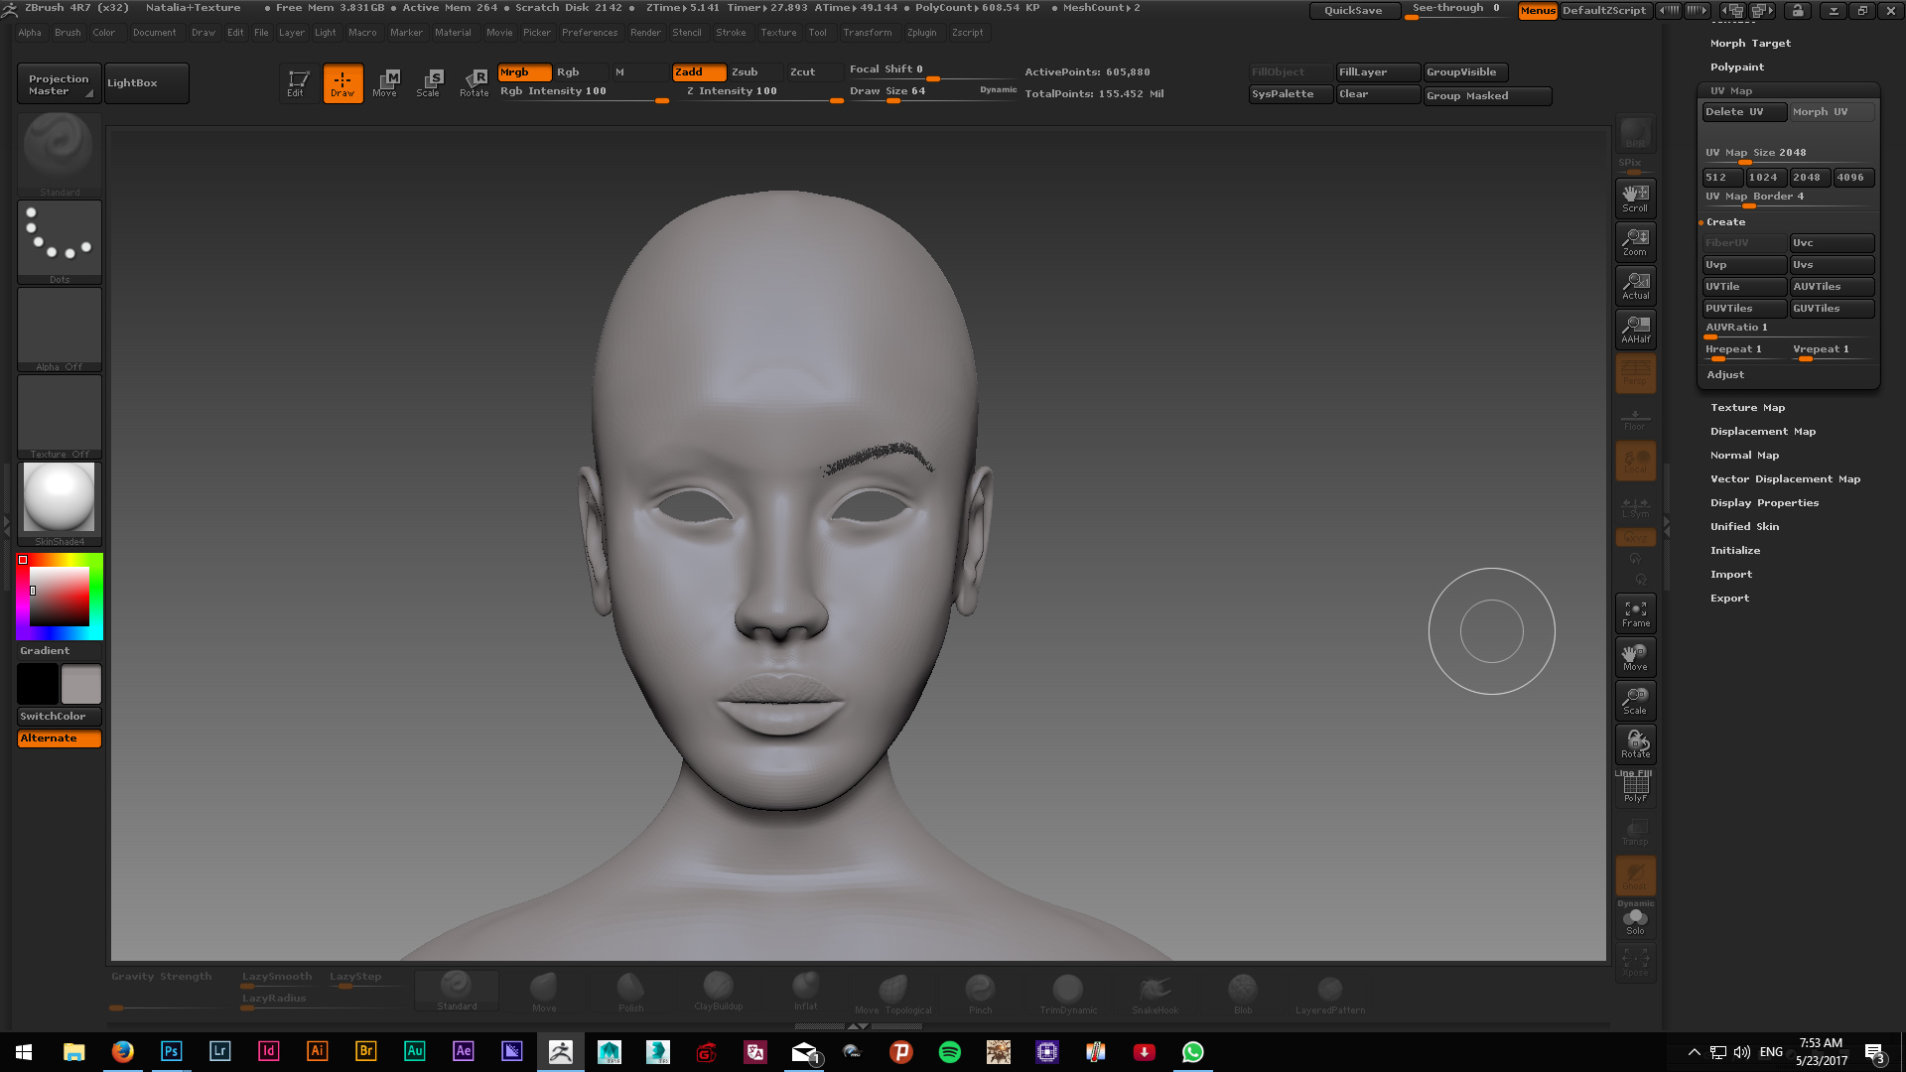Toggle Zadd sculpt mode
Image resolution: width=1906 pixels, height=1072 pixels.
click(699, 72)
